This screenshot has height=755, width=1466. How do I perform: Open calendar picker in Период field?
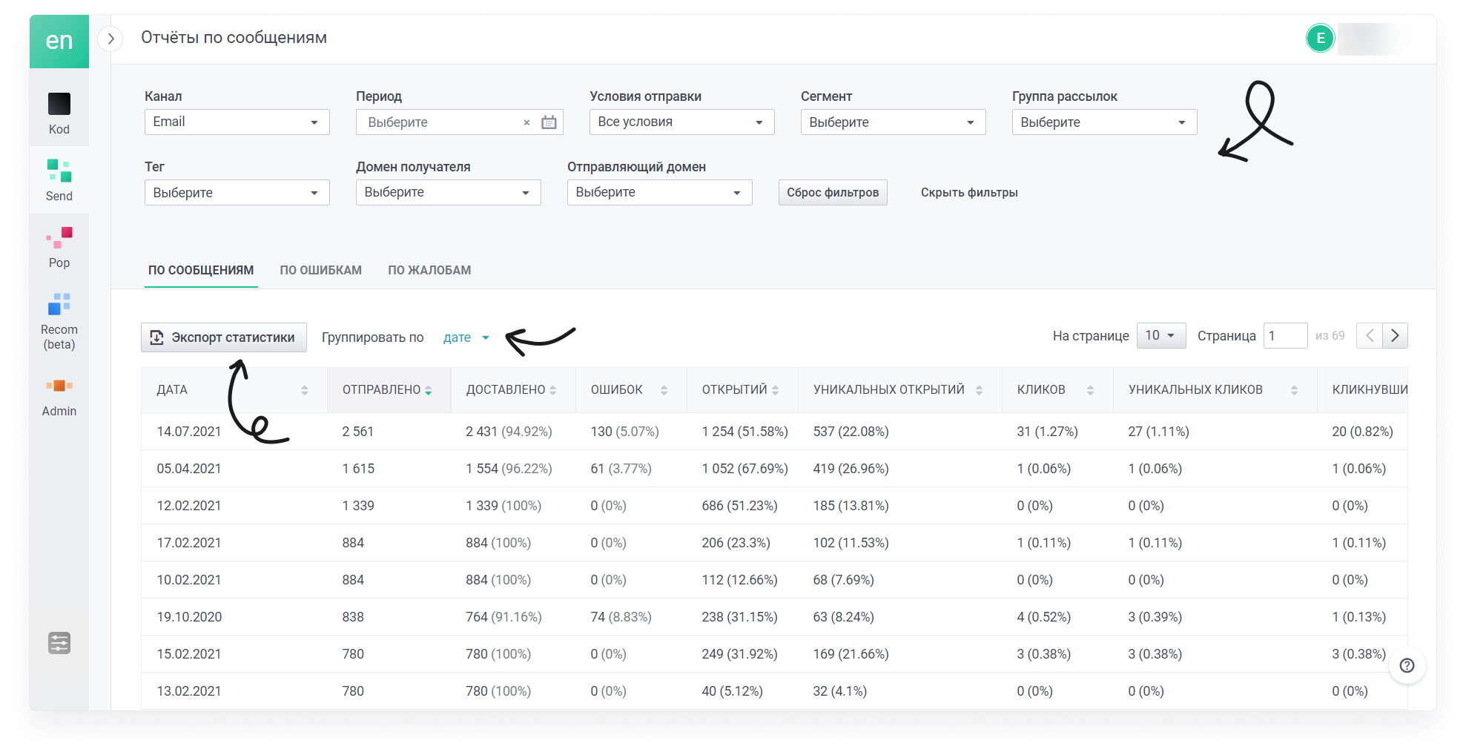click(x=549, y=122)
